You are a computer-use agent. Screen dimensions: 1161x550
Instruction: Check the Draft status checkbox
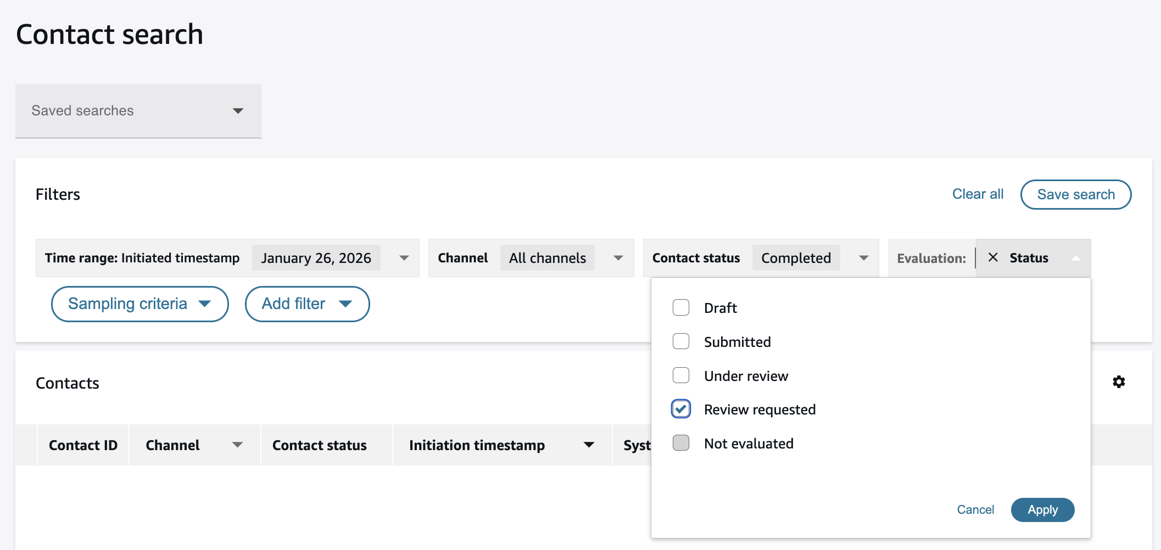click(x=680, y=307)
